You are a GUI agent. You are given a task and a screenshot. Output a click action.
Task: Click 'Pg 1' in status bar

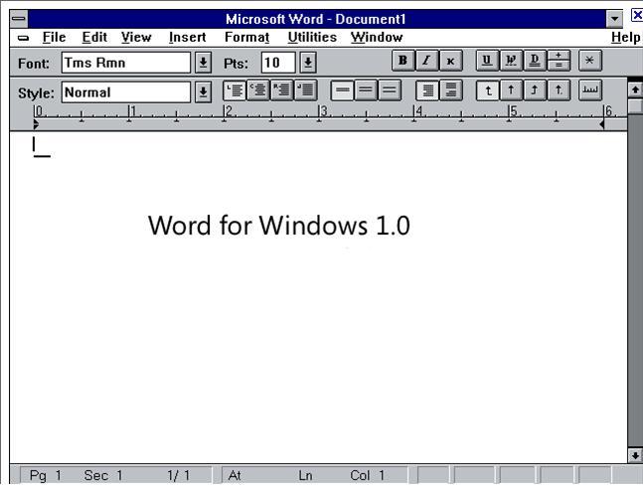click(46, 475)
